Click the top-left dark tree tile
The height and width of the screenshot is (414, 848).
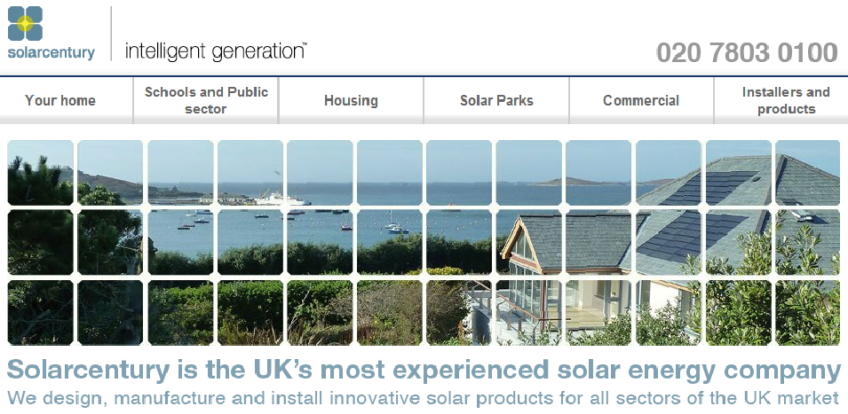[40, 173]
